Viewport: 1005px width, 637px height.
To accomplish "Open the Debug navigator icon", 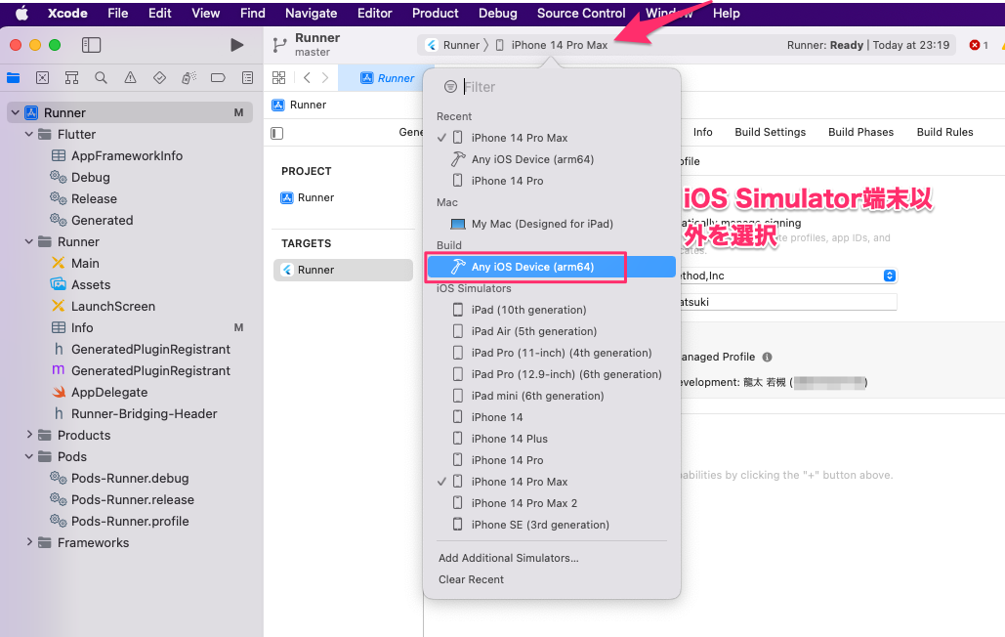I will (188, 78).
